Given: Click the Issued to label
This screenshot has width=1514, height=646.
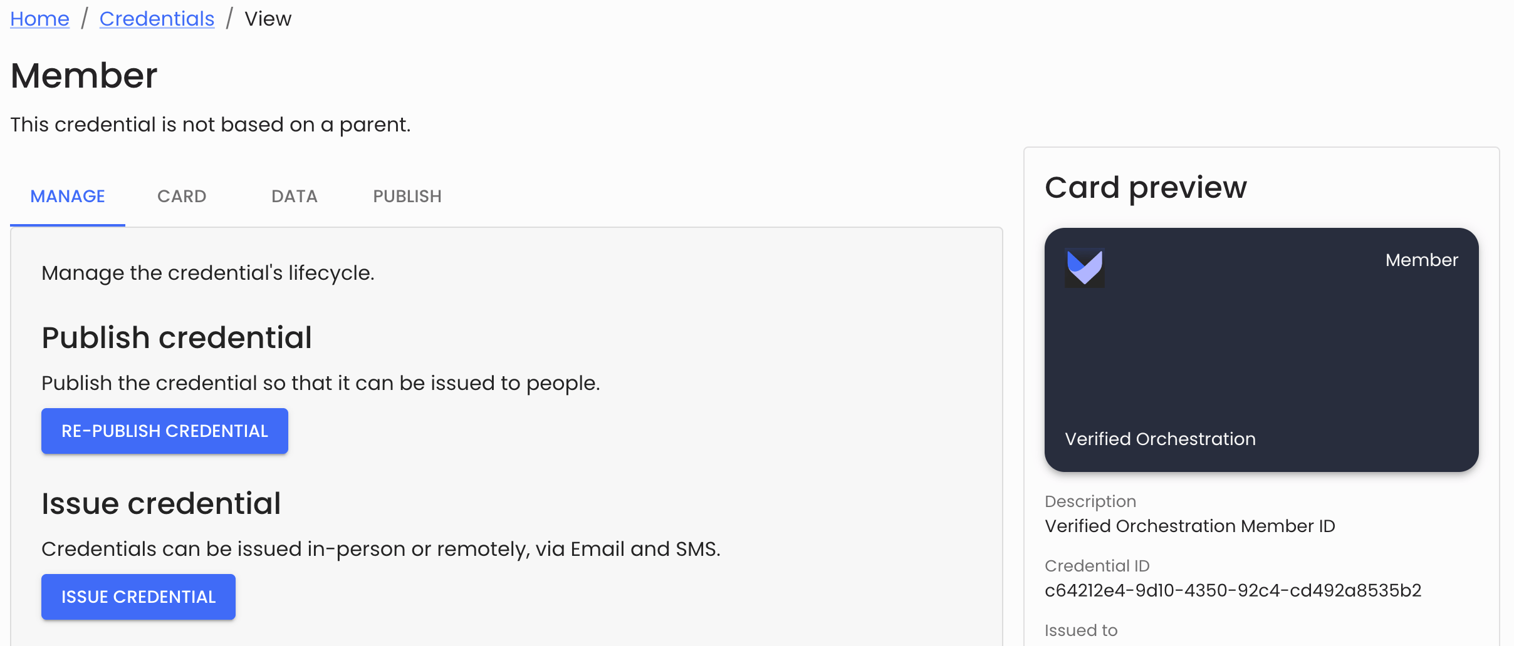Looking at the screenshot, I should click(x=1081, y=630).
